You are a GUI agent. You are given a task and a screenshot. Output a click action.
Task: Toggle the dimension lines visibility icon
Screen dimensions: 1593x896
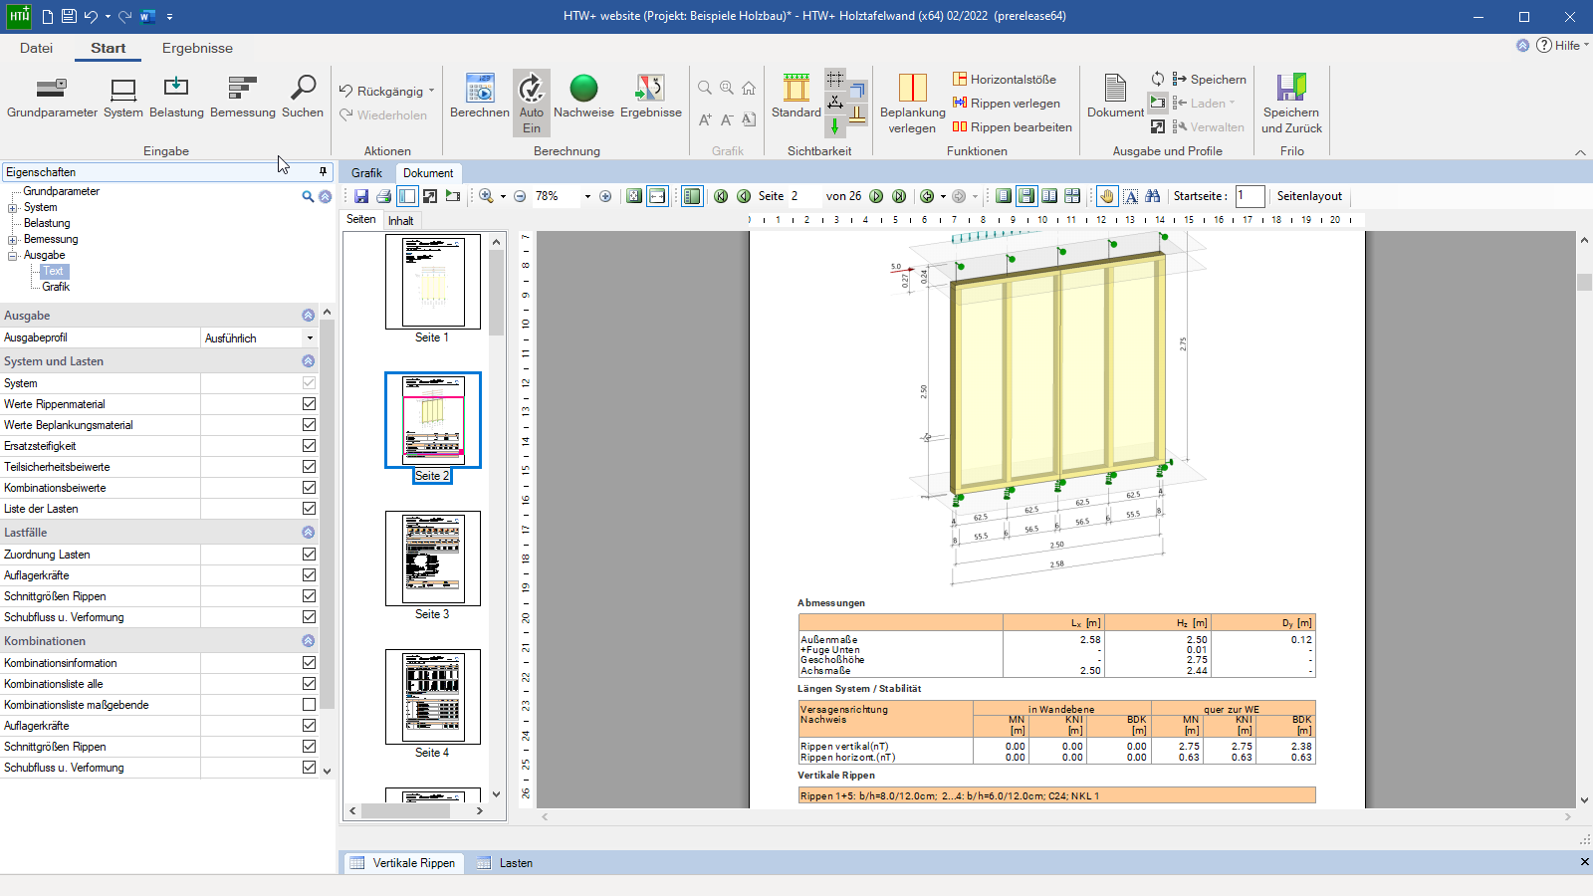tap(835, 102)
